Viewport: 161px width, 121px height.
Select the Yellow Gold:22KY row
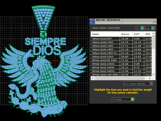[121, 56]
